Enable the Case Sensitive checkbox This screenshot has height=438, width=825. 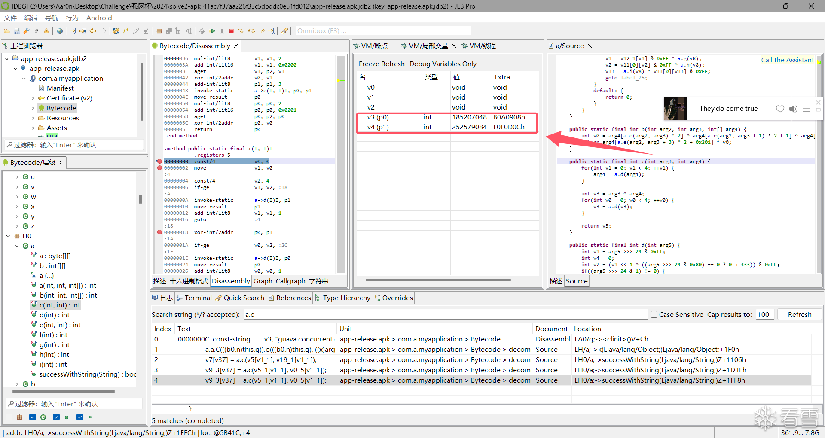click(x=654, y=314)
